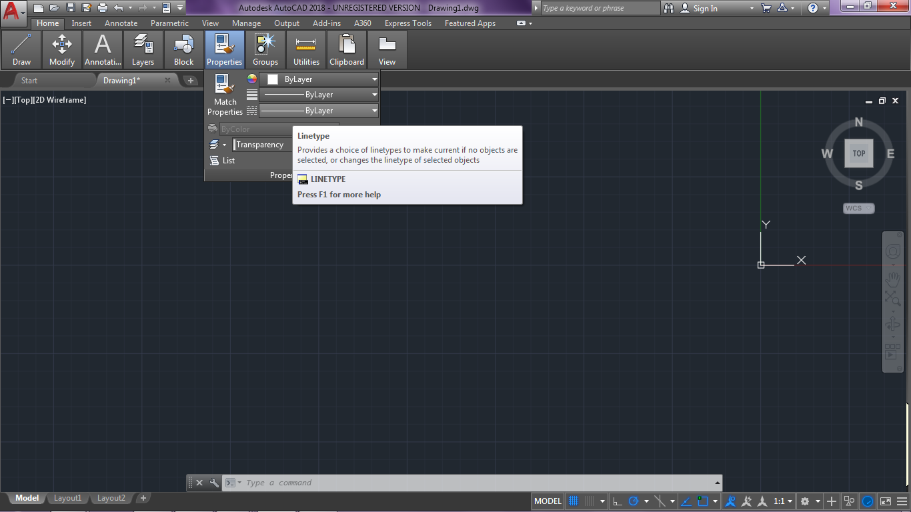
Task: Open the AutoCAD application menu logo
Action: 13,12
